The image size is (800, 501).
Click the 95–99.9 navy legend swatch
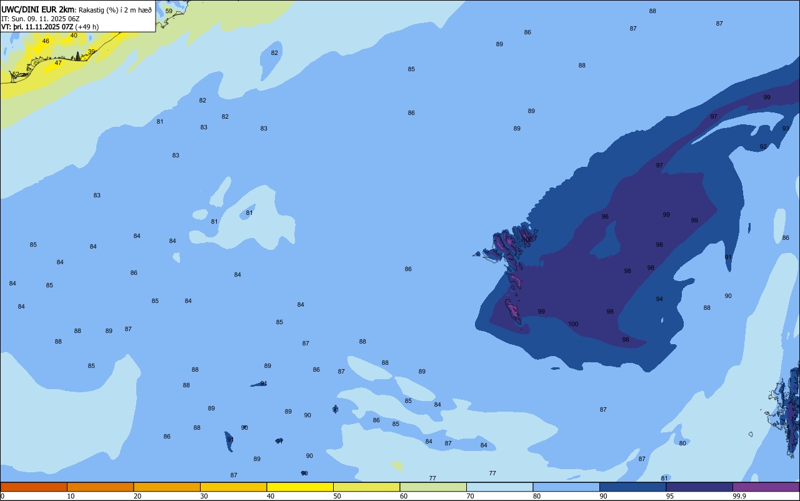click(x=699, y=487)
